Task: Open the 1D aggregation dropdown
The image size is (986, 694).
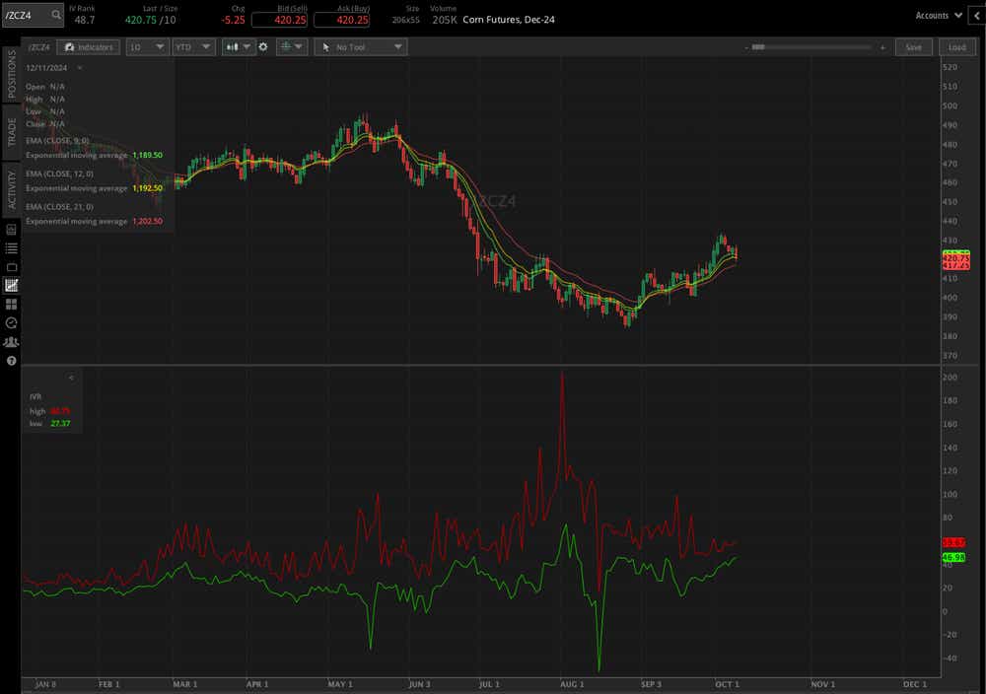Action: tap(147, 47)
